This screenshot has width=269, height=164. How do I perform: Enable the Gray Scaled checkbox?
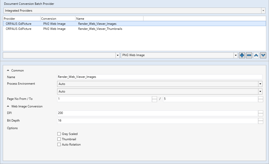point(59,134)
